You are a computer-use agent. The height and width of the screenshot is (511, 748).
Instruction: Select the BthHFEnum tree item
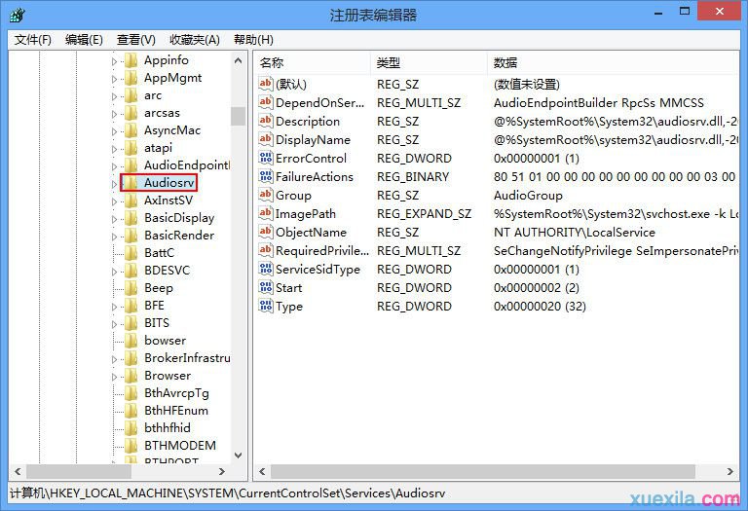point(176,411)
